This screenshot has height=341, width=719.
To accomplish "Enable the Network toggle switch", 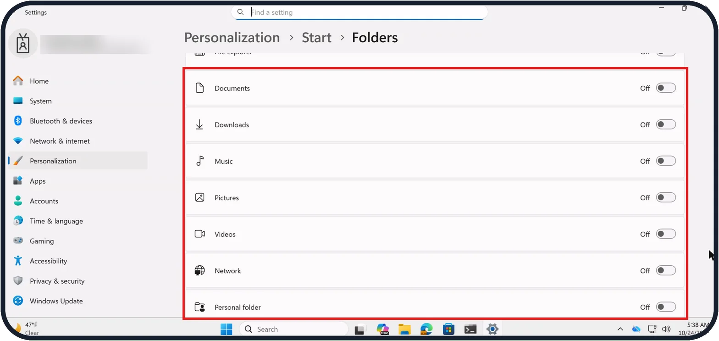I will [x=666, y=270].
